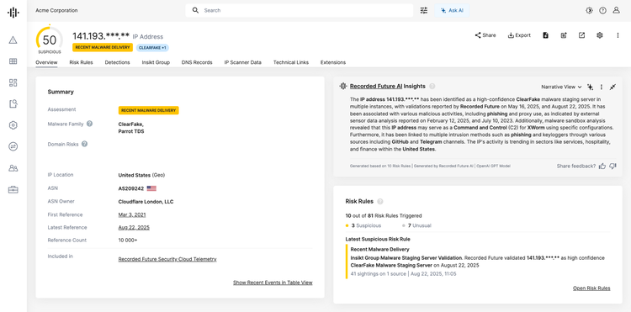Open the users sidebar icon

coord(13,168)
